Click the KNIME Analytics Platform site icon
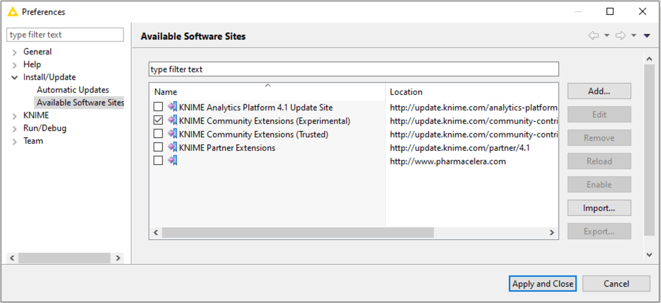This screenshot has height=303, width=661. tap(173, 107)
